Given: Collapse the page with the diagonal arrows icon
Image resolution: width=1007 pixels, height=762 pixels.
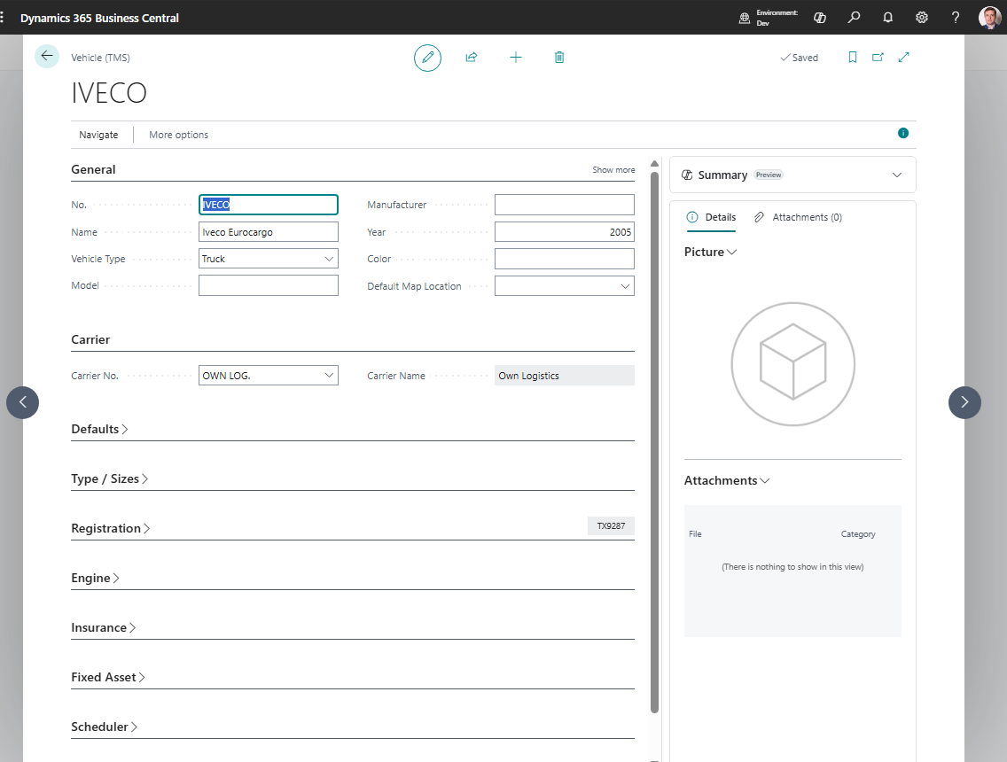Looking at the screenshot, I should [903, 57].
